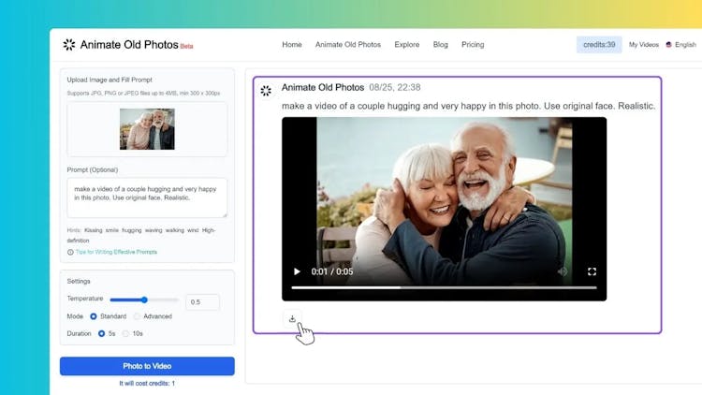The image size is (702, 395).
Task: Click the Photo to Video button
Action: pyautogui.click(x=147, y=366)
